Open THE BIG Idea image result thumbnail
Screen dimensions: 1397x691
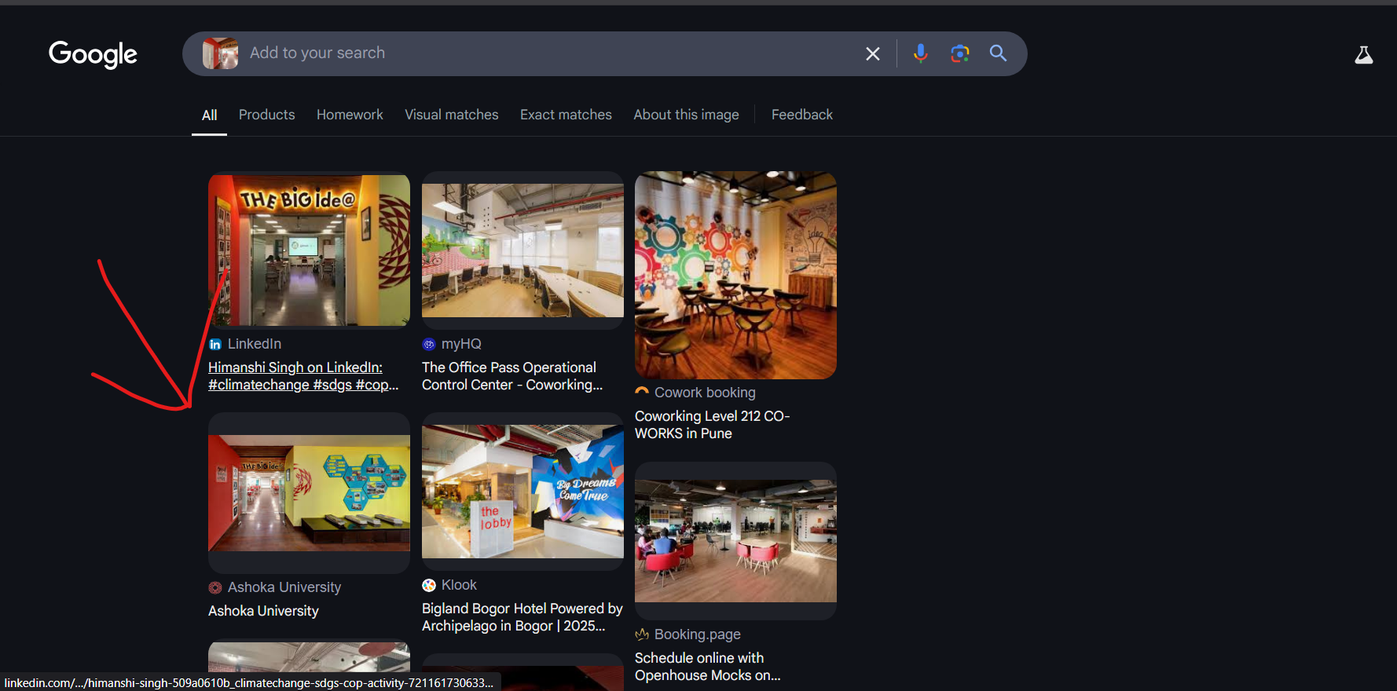[309, 250]
